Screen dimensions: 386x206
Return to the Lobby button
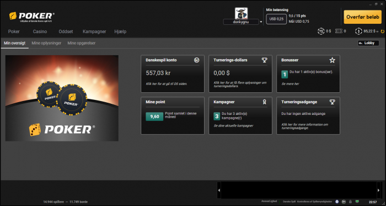368,43
